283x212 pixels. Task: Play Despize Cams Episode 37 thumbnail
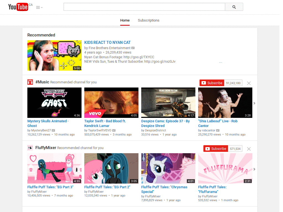click(168, 103)
